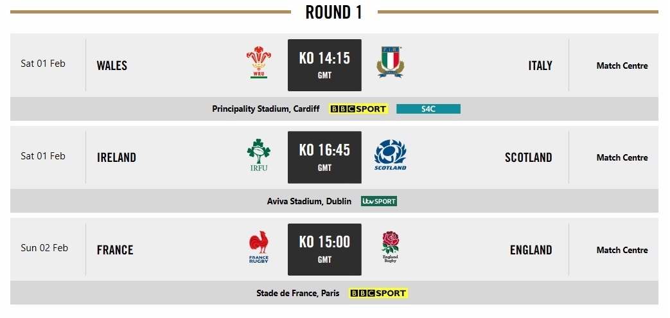Click the KO 14:15 GMT kickoff box
Screen dimensions: 670x318
tap(325, 66)
